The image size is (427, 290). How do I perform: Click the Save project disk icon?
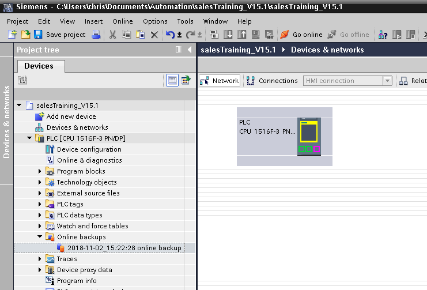coord(38,35)
